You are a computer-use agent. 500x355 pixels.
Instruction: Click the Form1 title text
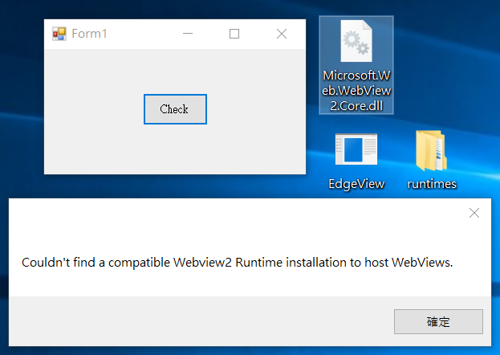click(89, 34)
